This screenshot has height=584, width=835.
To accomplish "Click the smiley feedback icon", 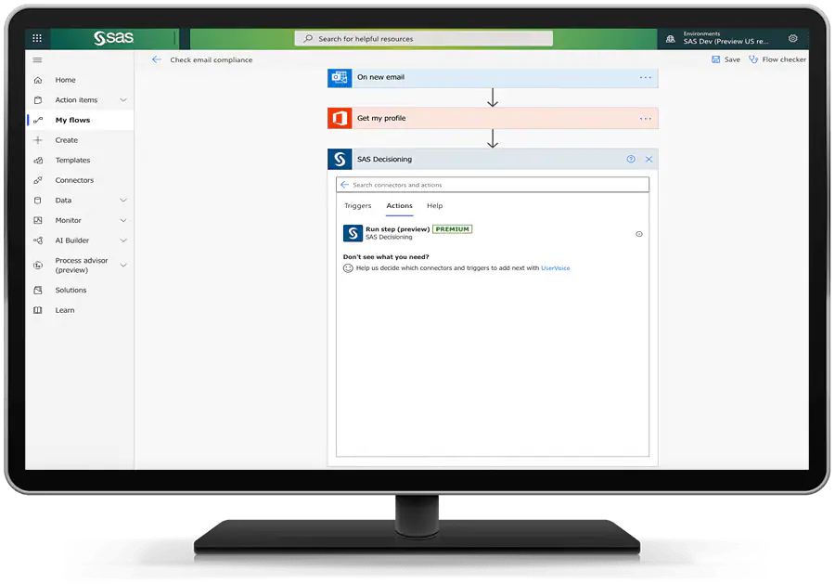I will tap(348, 268).
